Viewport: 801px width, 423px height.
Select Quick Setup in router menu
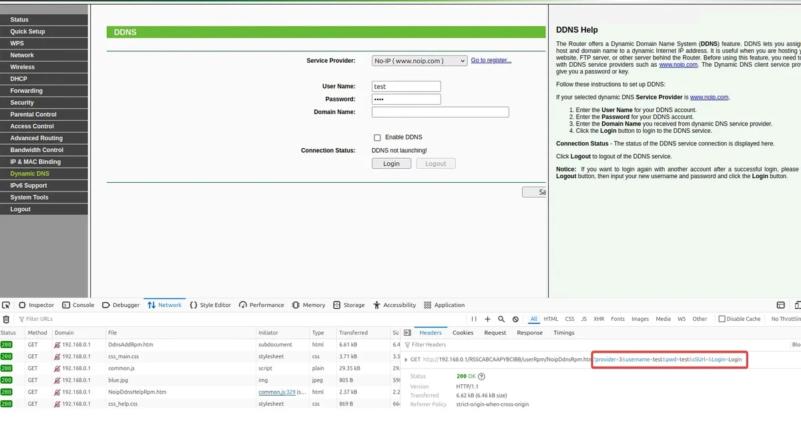44,31
